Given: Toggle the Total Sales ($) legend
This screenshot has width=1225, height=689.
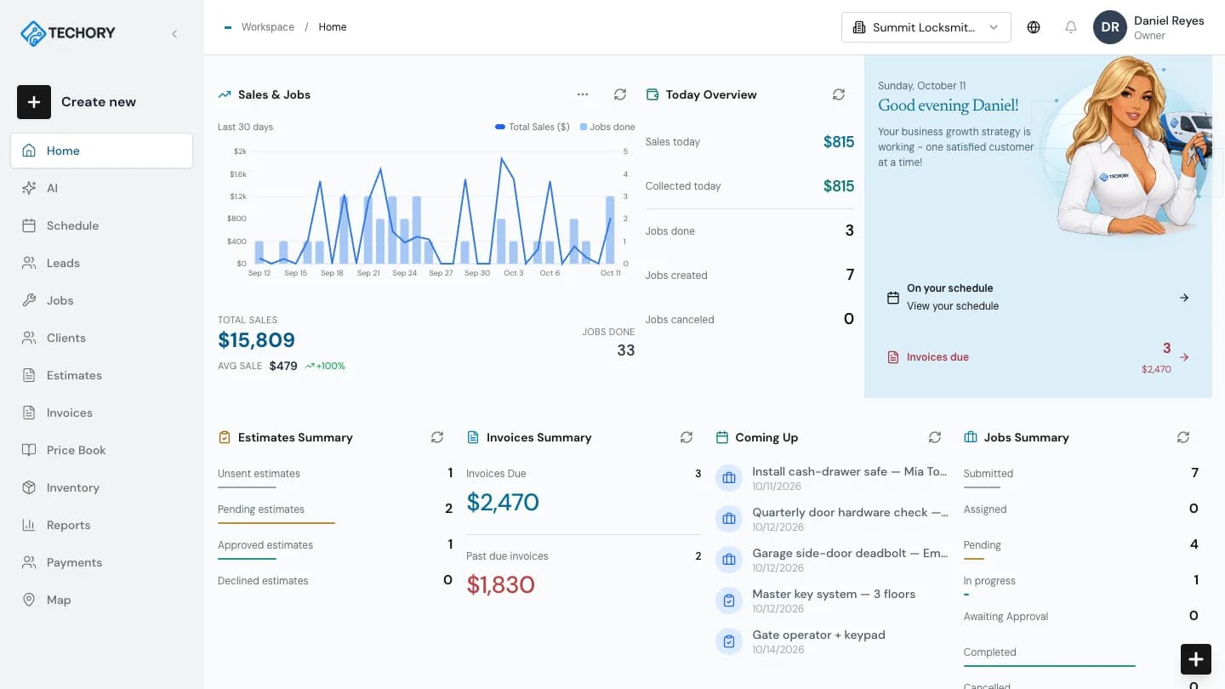Looking at the screenshot, I should pos(533,127).
